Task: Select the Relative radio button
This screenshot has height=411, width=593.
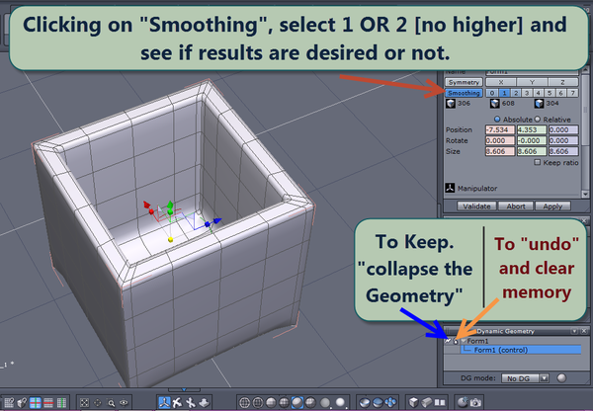Action: click(538, 120)
